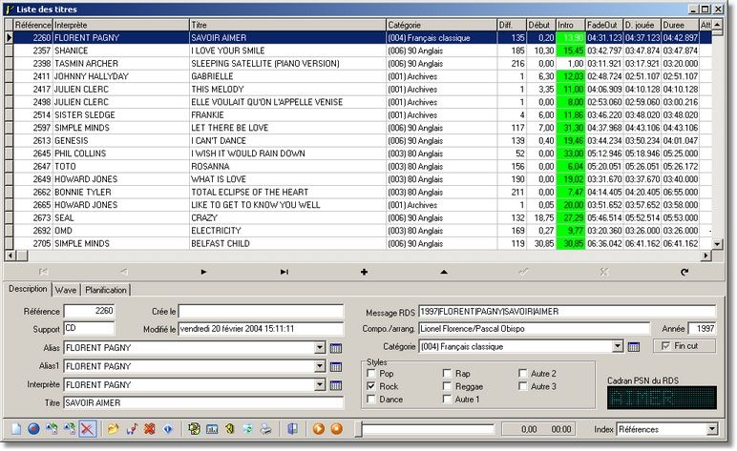Click in the Message RDS field
737x451 pixels.
point(567,311)
